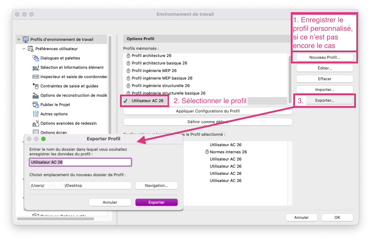This screenshot has width=371, height=240.
Task: Click the Inspecteur et saisie de coordonnées icon
Action: tap(35, 77)
